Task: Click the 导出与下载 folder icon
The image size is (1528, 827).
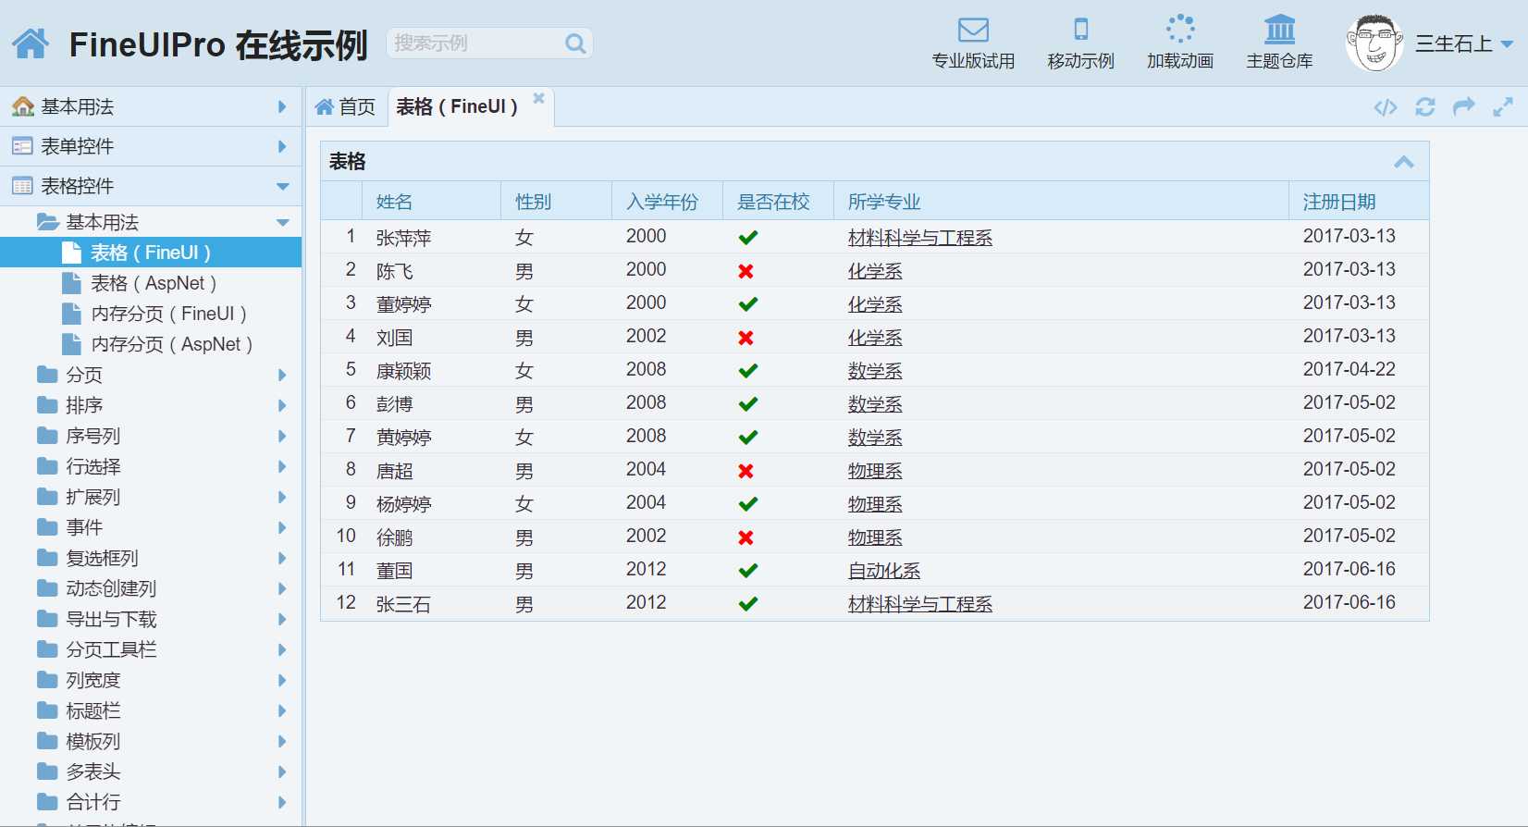Action: pyautogui.click(x=47, y=619)
